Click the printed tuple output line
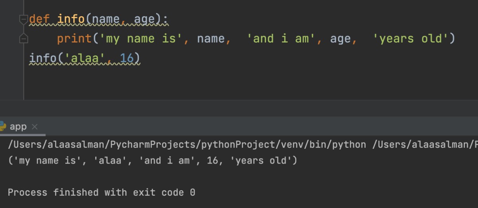The width and height of the screenshot is (478, 208). pyautogui.click(x=152, y=161)
